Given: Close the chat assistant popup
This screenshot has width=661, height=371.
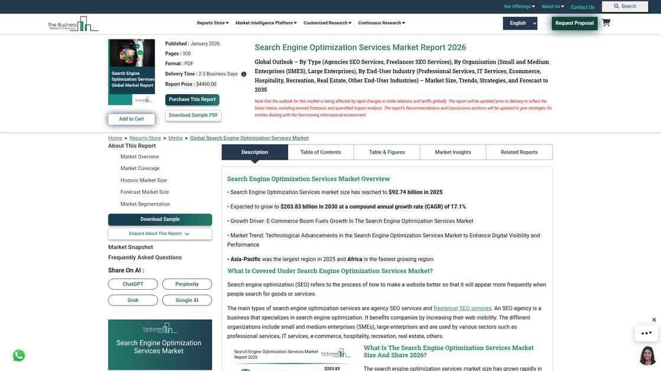Looking at the screenshot, I should point(654,320).
